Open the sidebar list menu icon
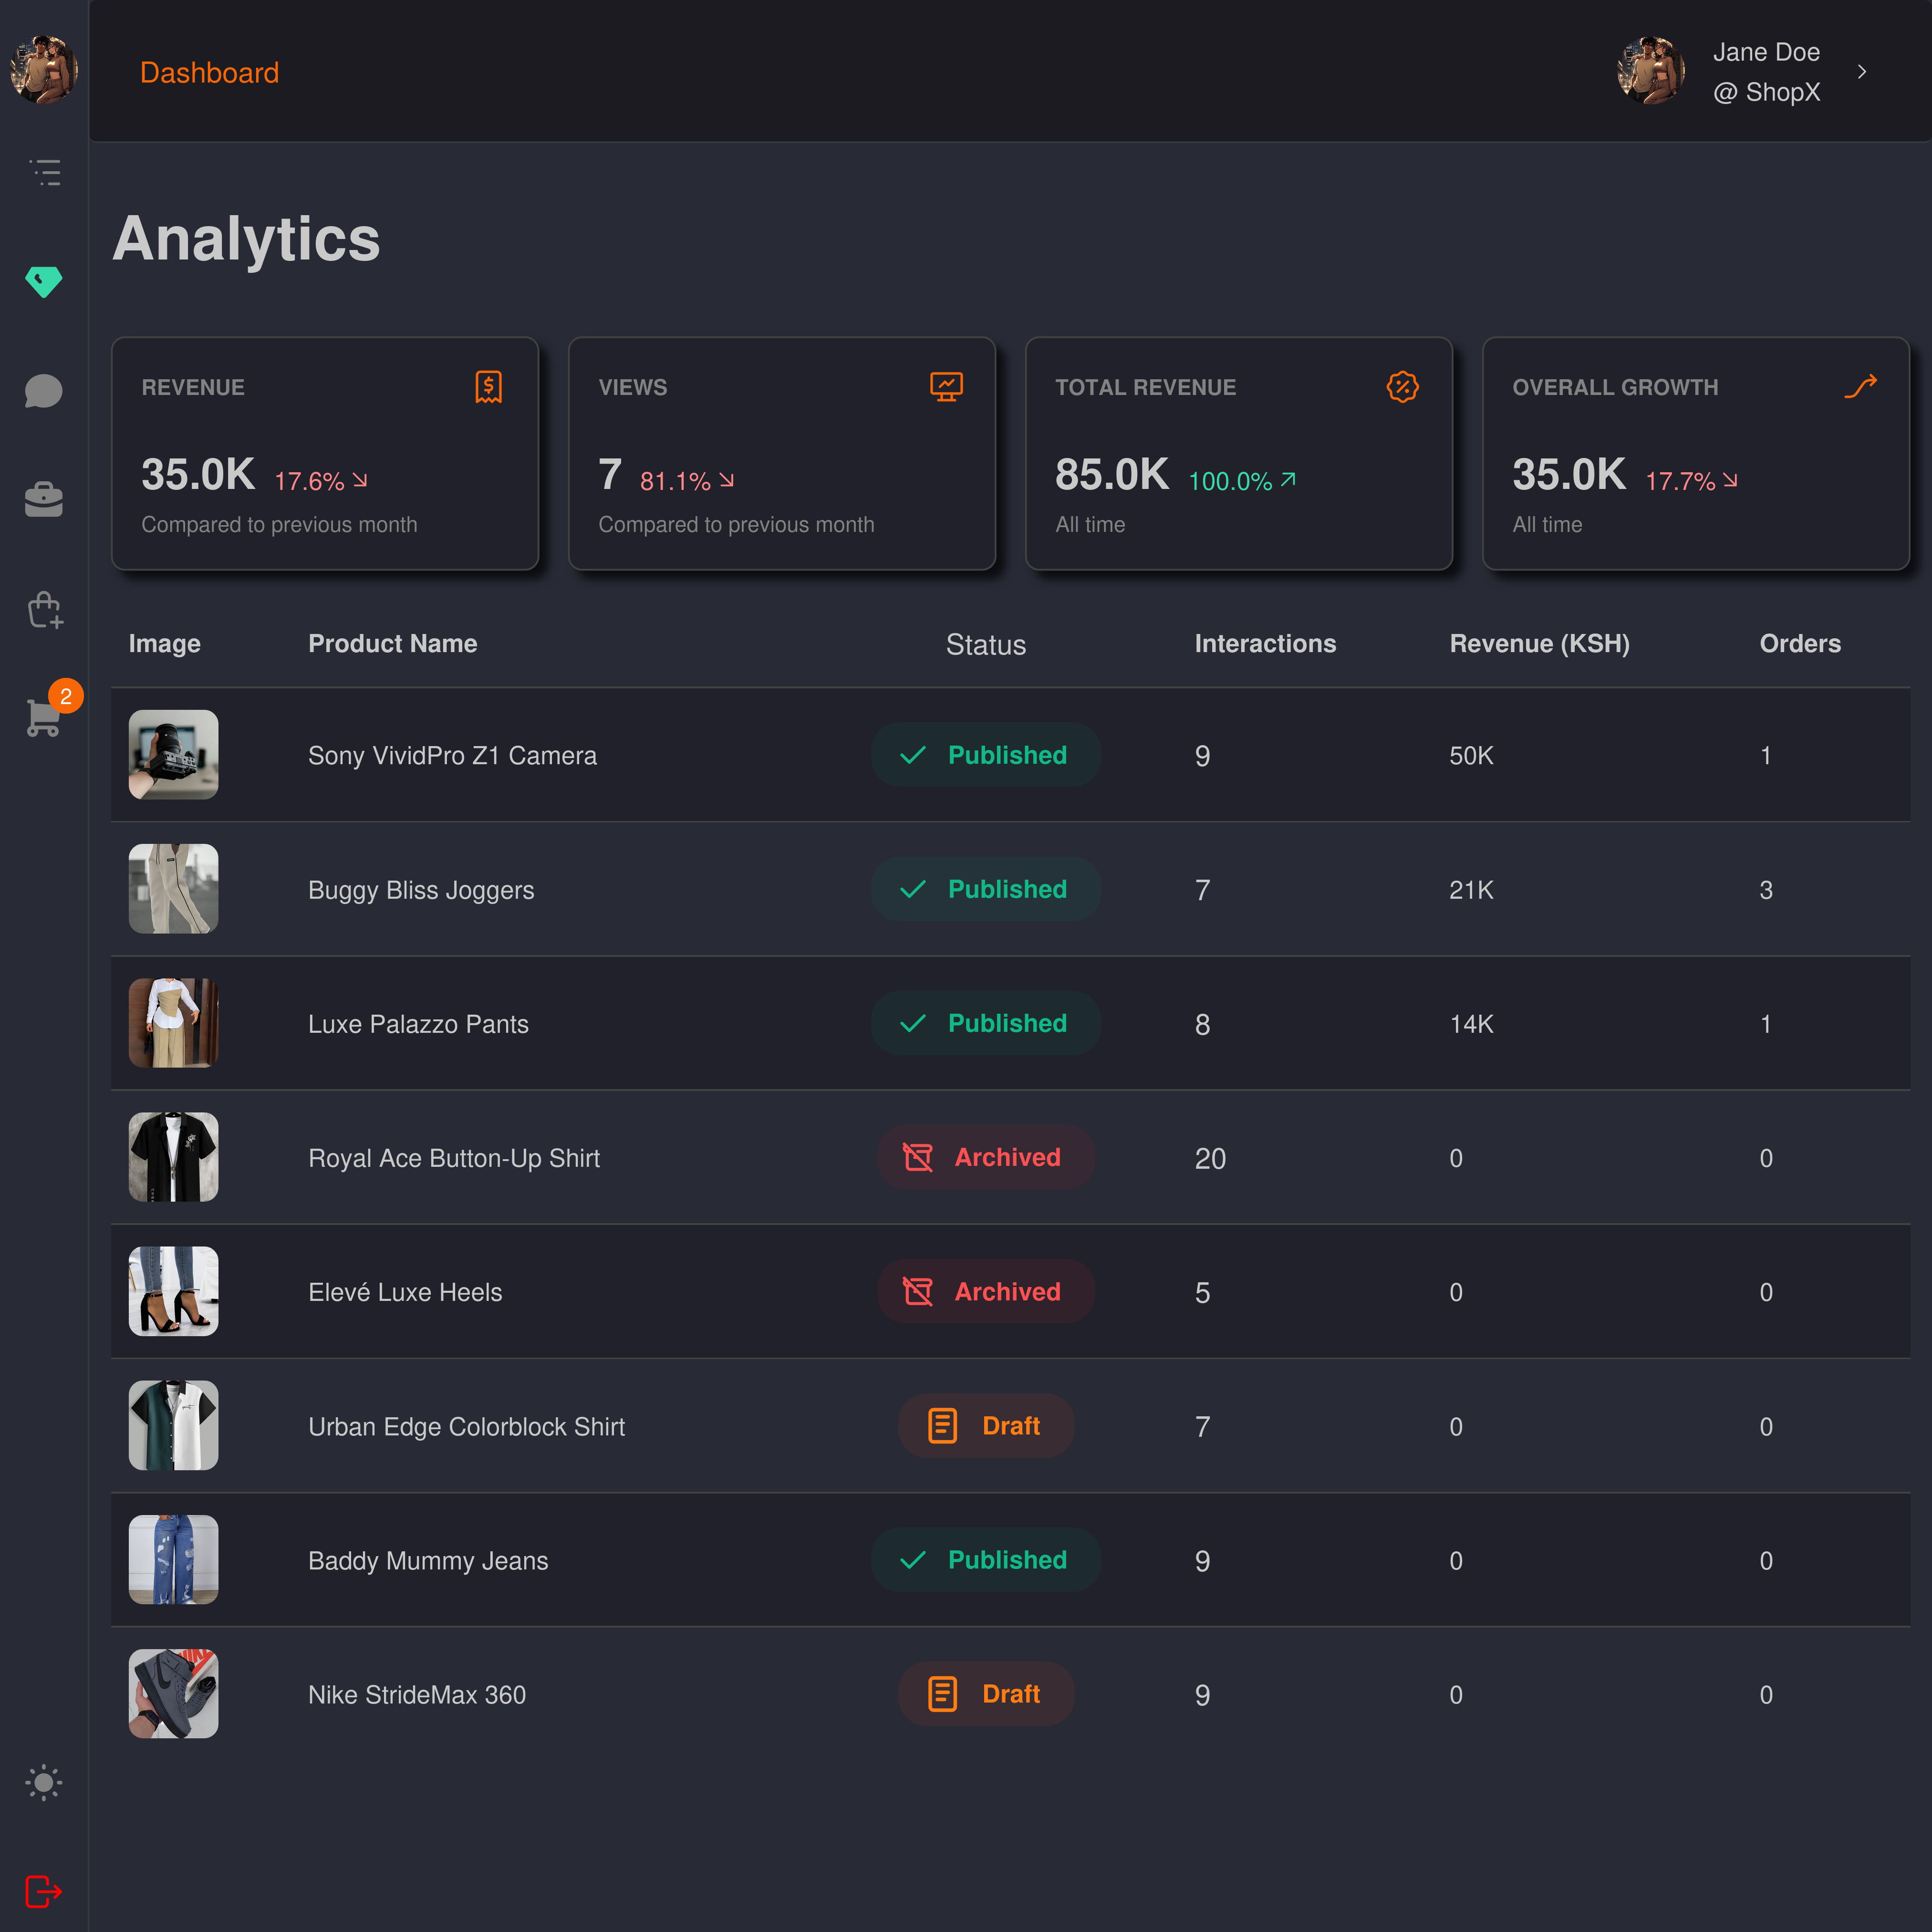This screenshot has width=1932, height=1932. click(44, 172)
